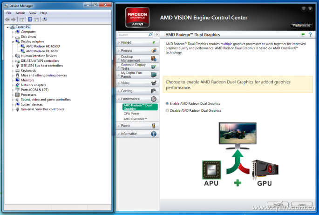The height and width of the screenshot is (215, 319).
Task: Select AMD Radeon Dual Graphics sidebar entry
Action: (x=140, y=107)
